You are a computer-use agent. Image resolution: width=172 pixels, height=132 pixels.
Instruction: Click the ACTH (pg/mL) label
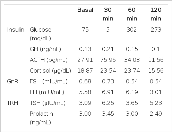click(49, 60)
